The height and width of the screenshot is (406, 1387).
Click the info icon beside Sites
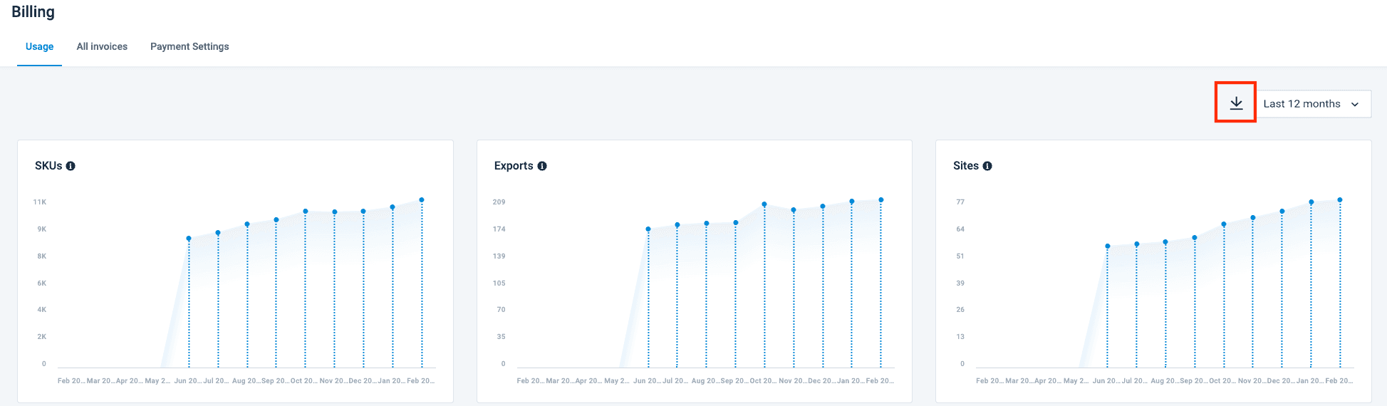pyautogui.click(x=987, y=166)
